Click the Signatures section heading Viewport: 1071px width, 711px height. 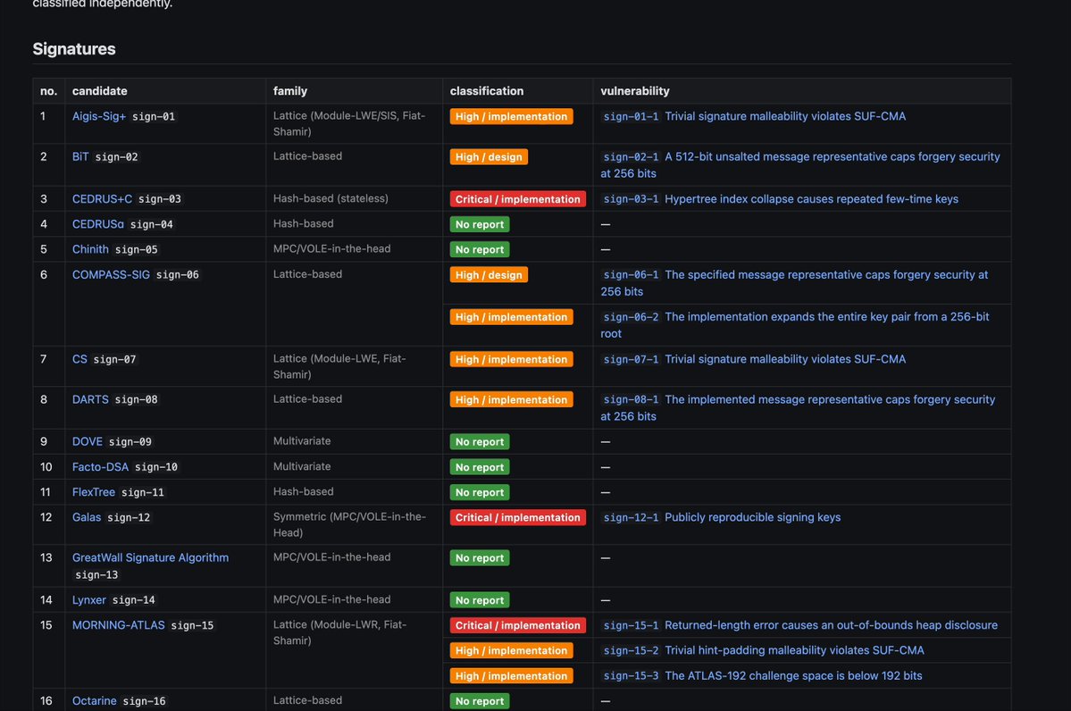(74, 49)
